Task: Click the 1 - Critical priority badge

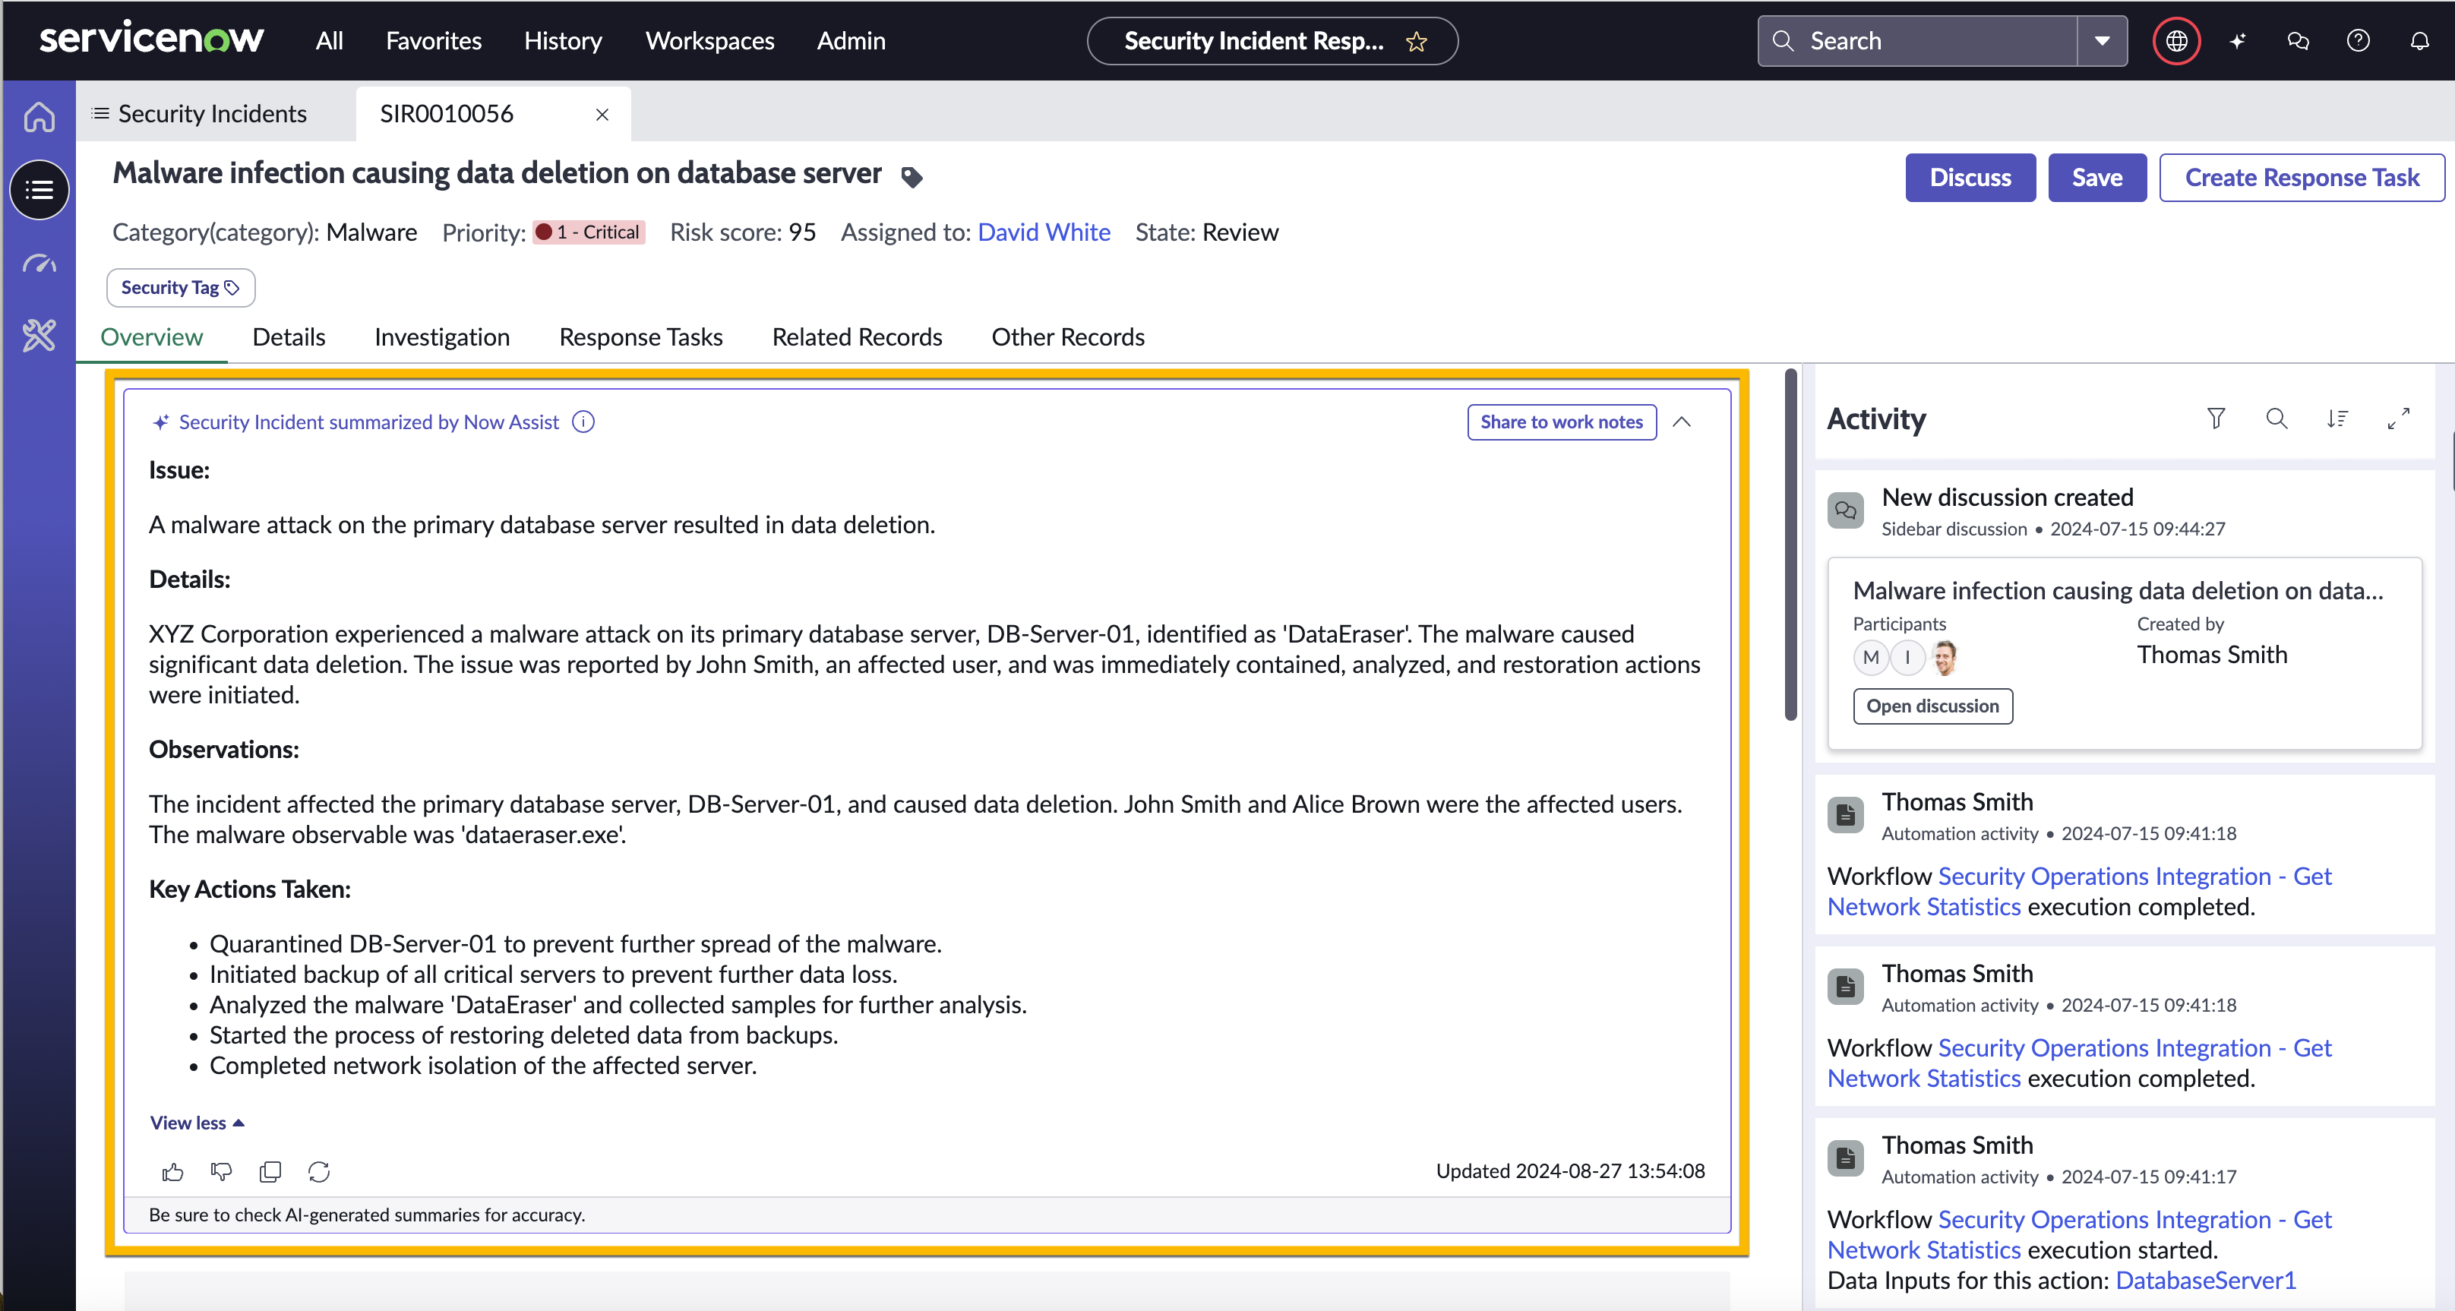Action: (x=589, y=232)
